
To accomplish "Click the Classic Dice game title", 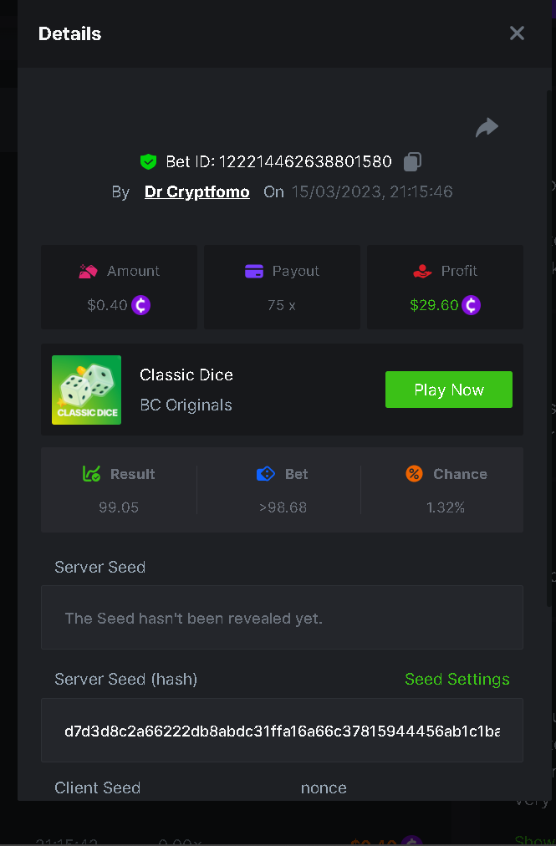I will coord(186,375).
